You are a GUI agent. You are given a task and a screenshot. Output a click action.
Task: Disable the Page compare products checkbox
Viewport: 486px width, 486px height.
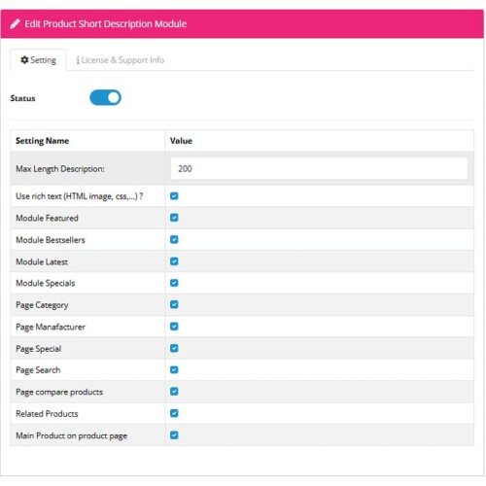[x=174, y=392]
